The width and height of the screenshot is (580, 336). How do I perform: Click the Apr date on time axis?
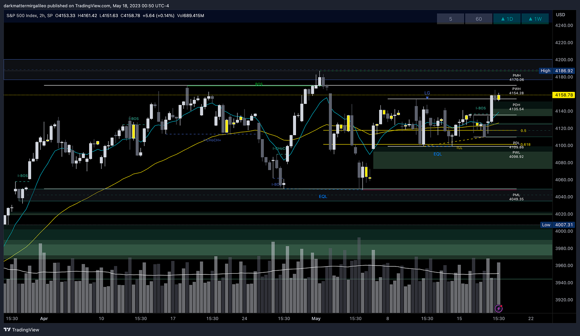click(x=44, y=319)
